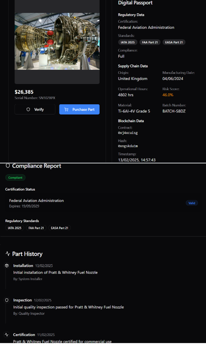Select IATA 2025 tag under Regulatory Standards

pyautogui.click(x=15, y=228)
